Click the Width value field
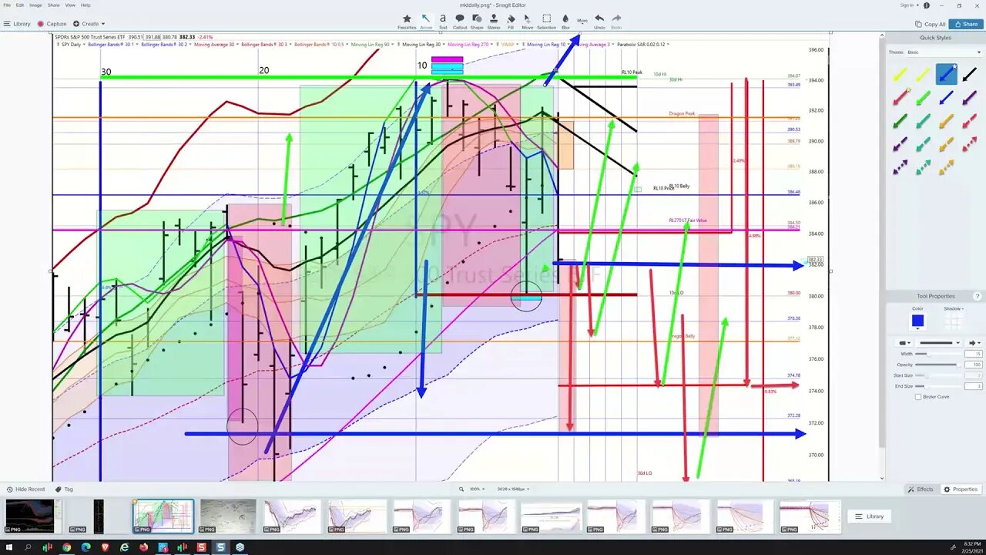 point(973,354)
